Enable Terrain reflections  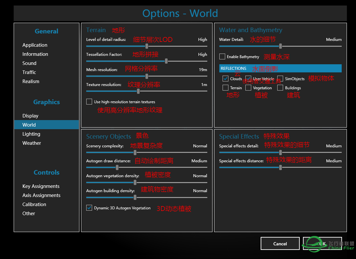tap(226, 88)
